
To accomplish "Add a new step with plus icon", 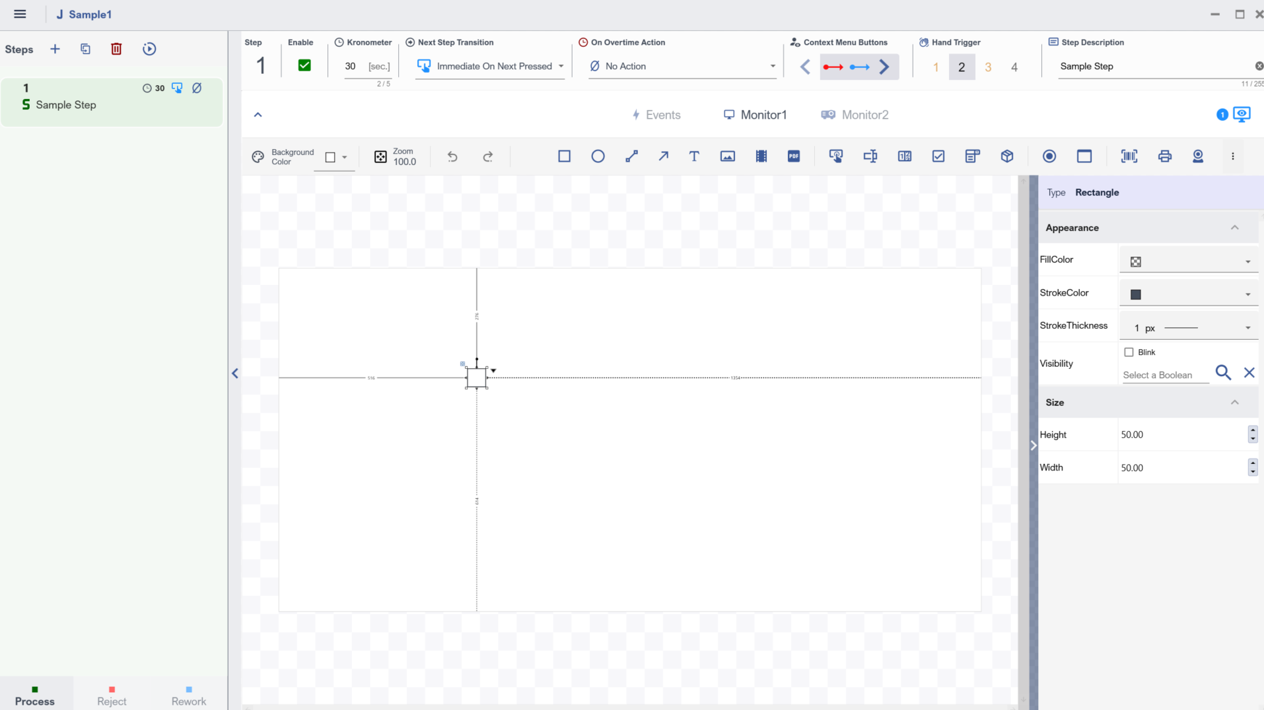I will (x=55, y=49).
